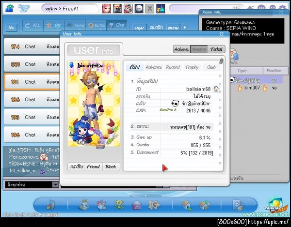This screenshot has height=227, width=291.
Task: Select the highlighted chat room 181
Action: click(32, 82)
